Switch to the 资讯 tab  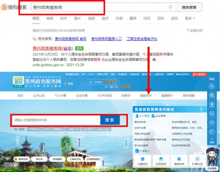tap(175, 19)
